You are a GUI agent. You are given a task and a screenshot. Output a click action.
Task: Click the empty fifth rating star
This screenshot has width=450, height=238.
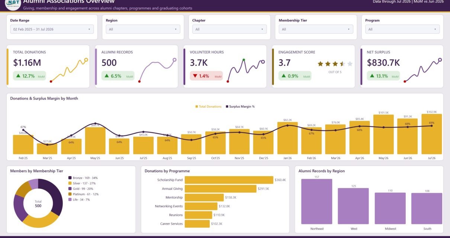[x=350, y=64]
